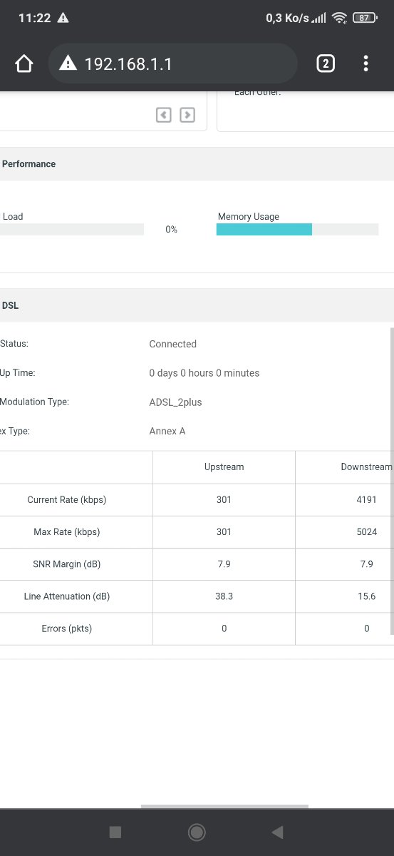Click the 192.168.1.1 address bar
The width and height of the screenshot is (394, 856).
pyautogui.click(x=173, y=63)
